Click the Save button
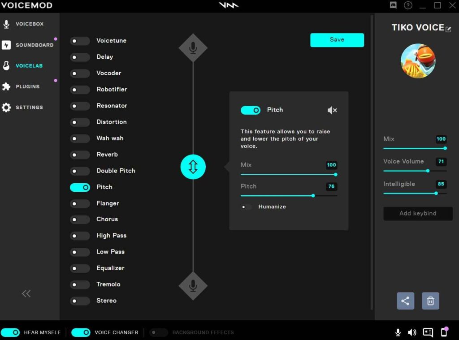 337,39
